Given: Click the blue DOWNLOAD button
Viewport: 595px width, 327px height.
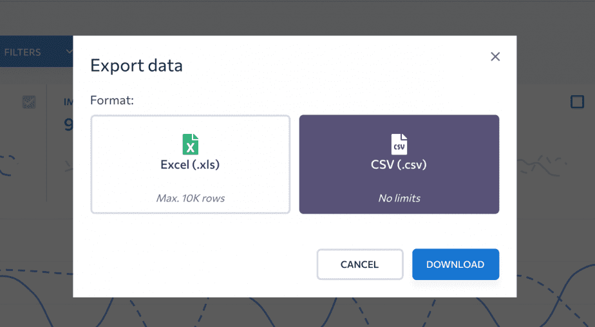Looking at the screenshot, I should (x=455, y=265).
